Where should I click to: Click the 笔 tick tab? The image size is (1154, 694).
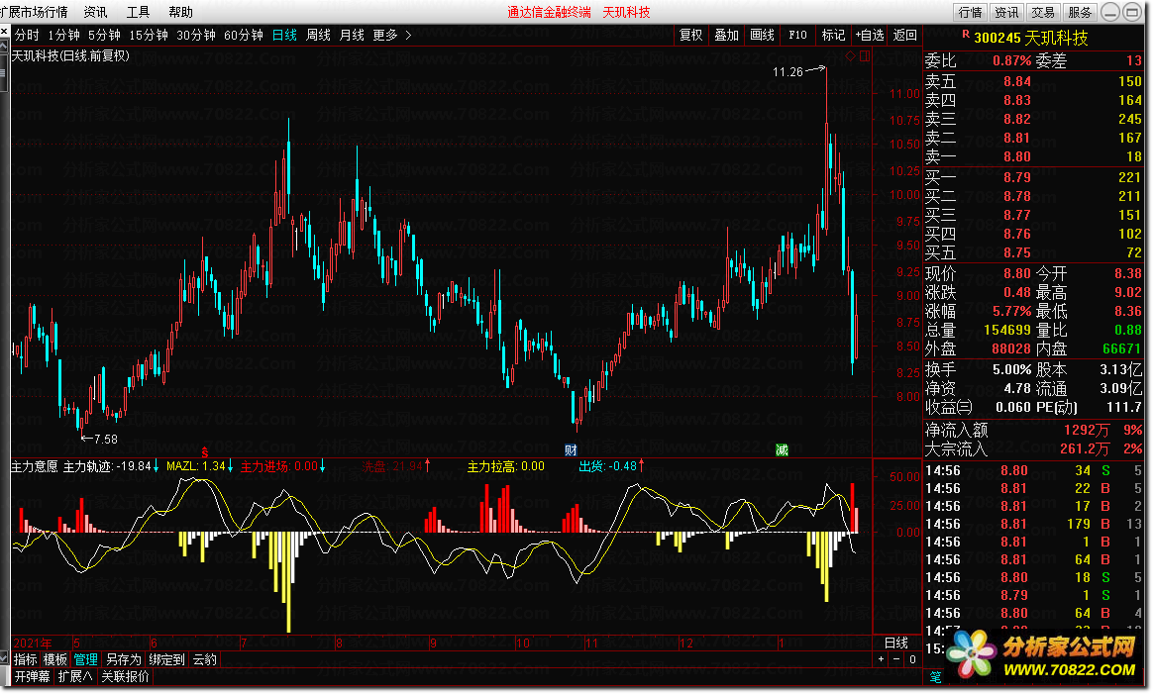pos(935,676)
